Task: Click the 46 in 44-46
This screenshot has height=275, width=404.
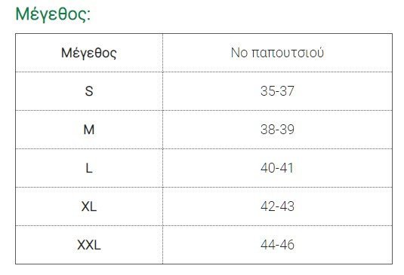Action: click(287, 245)
